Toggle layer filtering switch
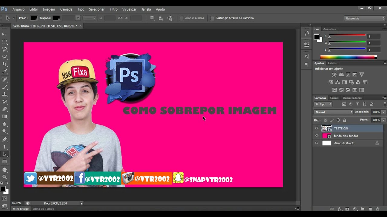The width and height of the screenshot is (387, 217). click(x=385, y=104)
